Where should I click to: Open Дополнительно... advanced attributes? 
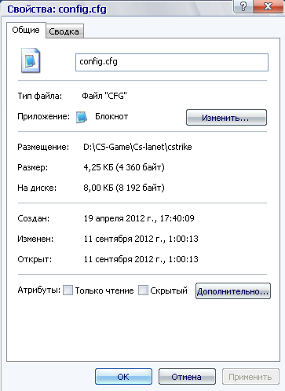tap(233, 291)
